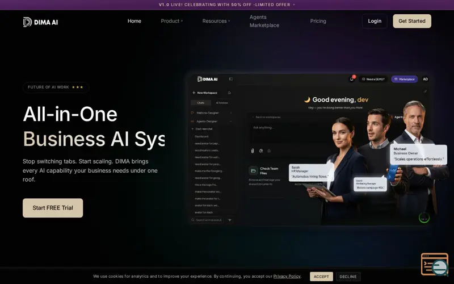Click the 'make me the Google g...' chat entry

(x=209, y=171)
